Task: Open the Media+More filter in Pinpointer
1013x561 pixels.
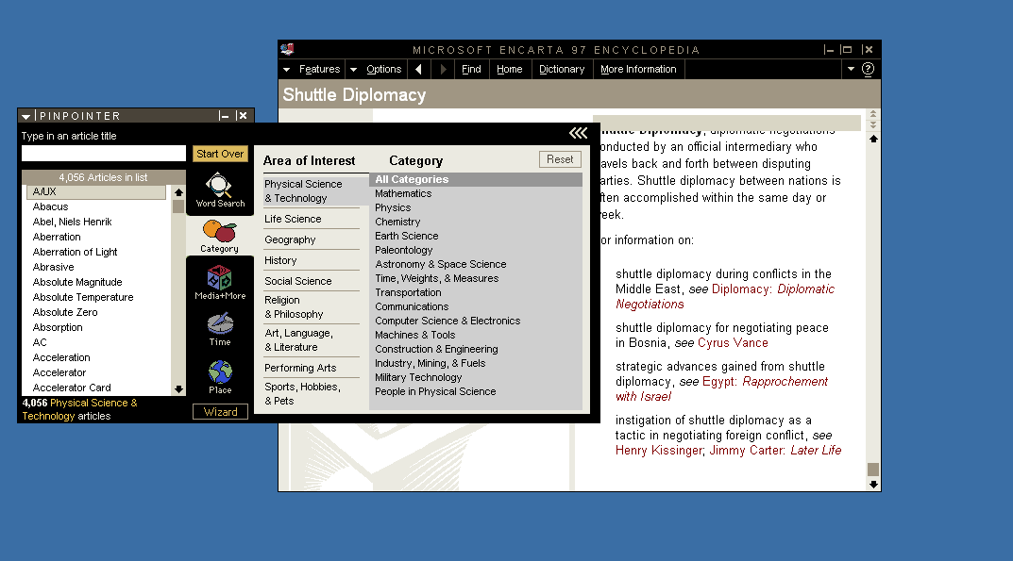Action: coord(220,282)
